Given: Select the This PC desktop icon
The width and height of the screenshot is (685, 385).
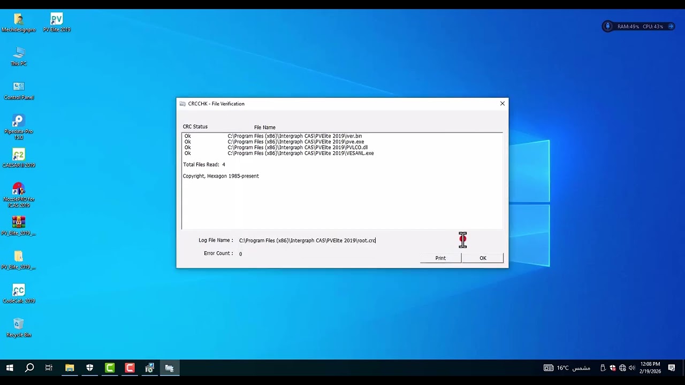Looking at the screenshot, I should tap(19, 57).
